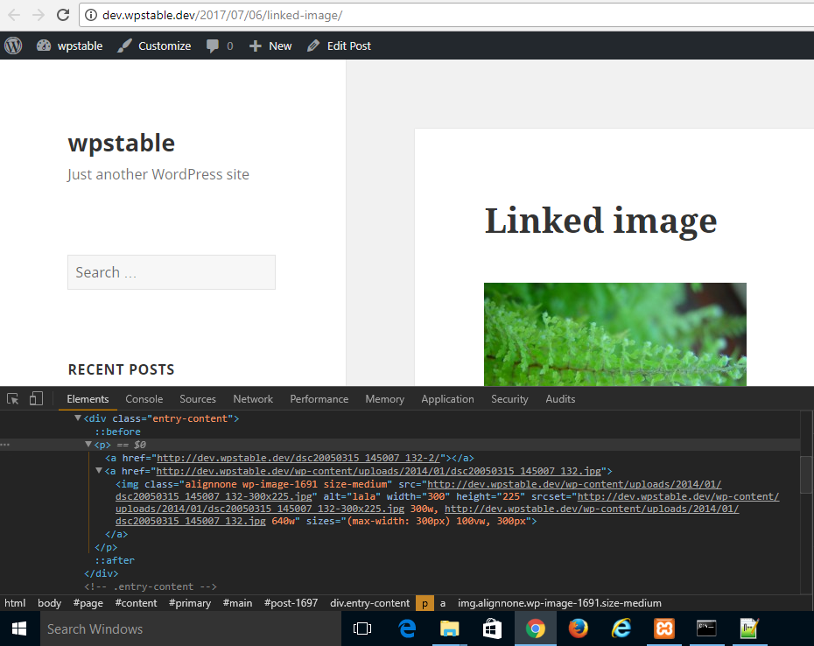Select body in the breadcrumb bar

tap(49, 603)
